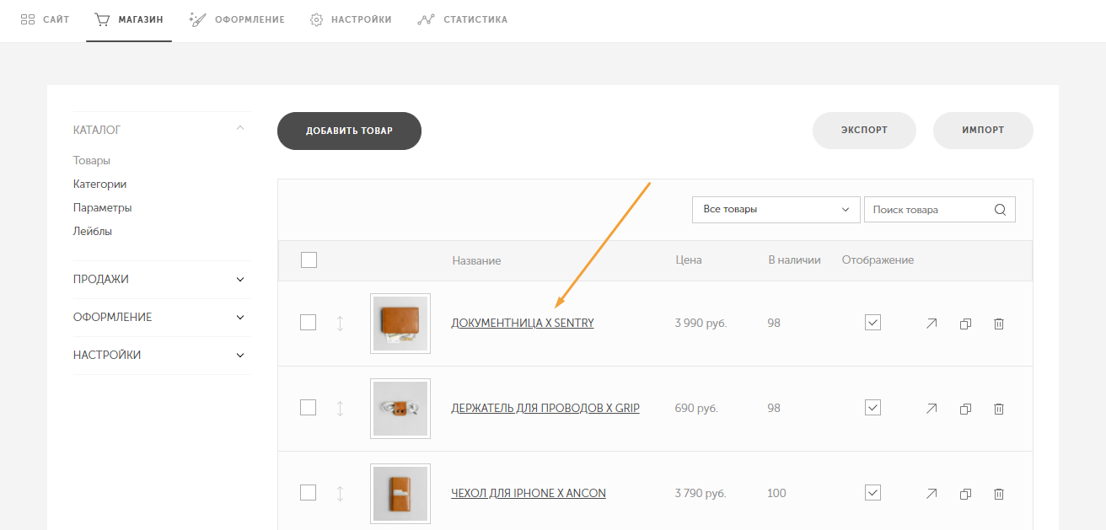Viewport: 1106px width, 530px height.
Task: Click the reorder handle for Держатель для проводов
Action: tap(340, 408)
